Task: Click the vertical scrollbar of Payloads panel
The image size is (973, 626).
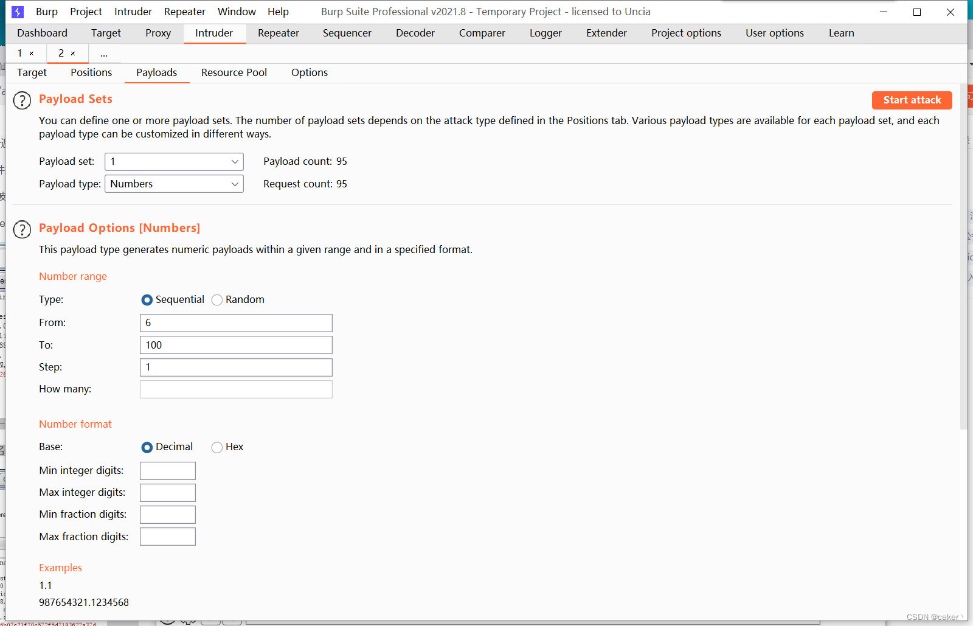Action: click(x=963, y=257)
